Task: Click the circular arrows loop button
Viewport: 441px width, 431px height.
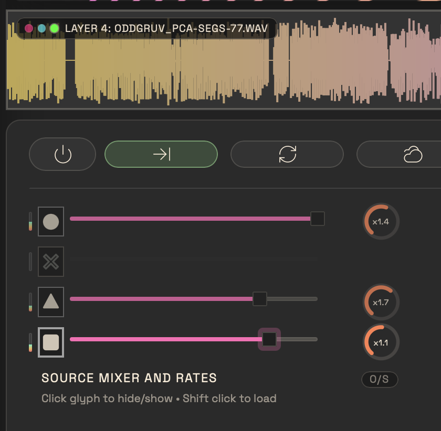Action: click(287, 154)
